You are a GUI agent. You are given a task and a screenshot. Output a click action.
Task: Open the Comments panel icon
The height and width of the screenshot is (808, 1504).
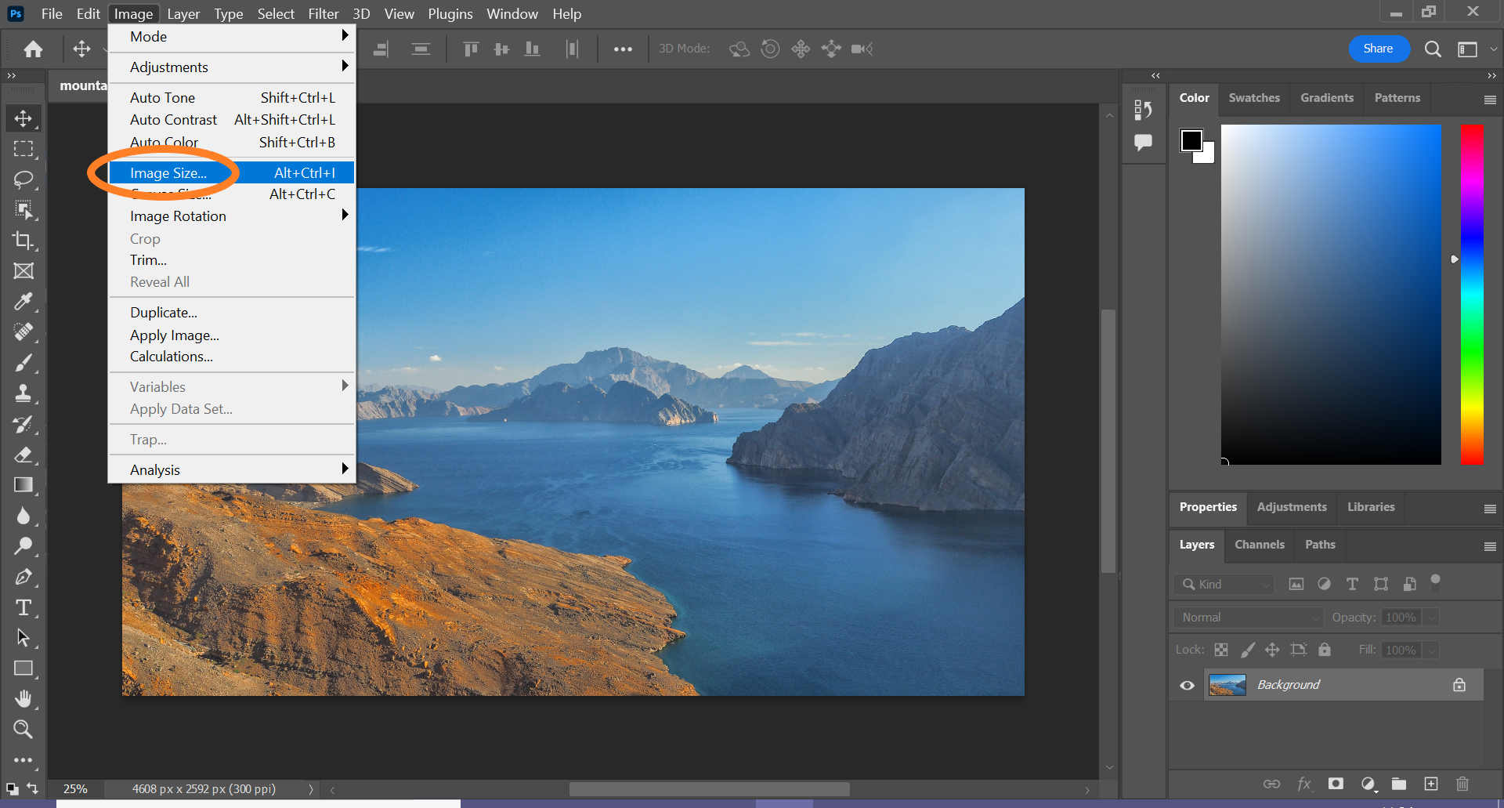(x=1144, y=143)
